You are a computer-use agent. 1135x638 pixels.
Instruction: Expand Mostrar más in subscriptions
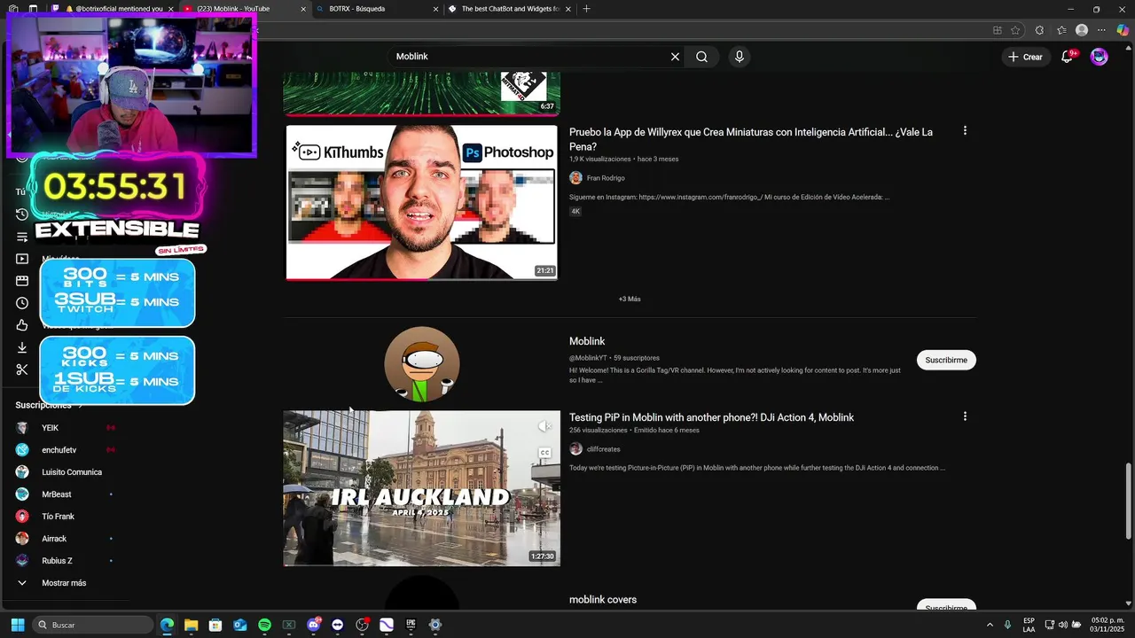coord(64,583)
